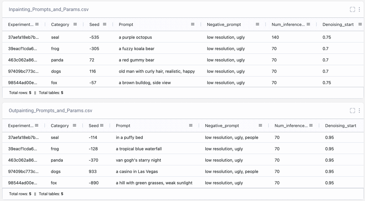The image size is (365, 201).
Task: Select experiment 463c062a86 in Inpainting table
Action: (22, 60)
